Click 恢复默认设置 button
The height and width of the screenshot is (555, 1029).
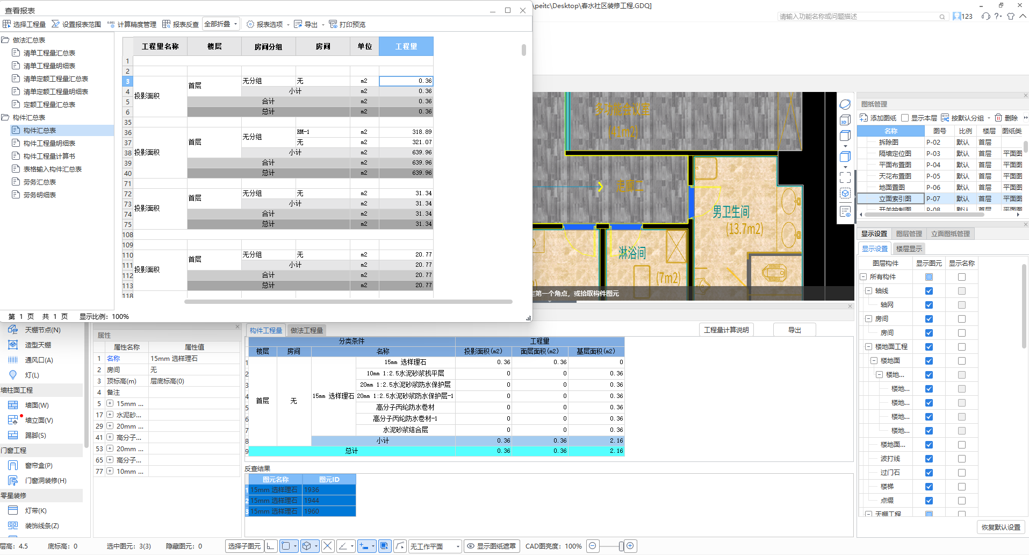click(1001, 527)
